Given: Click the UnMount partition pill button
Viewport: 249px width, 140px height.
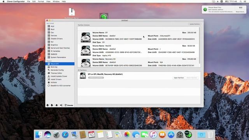Looking at the screenshot, I should coord(96,78).
